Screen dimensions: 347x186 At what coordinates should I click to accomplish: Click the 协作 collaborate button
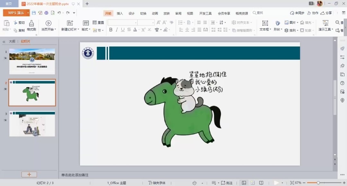313,13
